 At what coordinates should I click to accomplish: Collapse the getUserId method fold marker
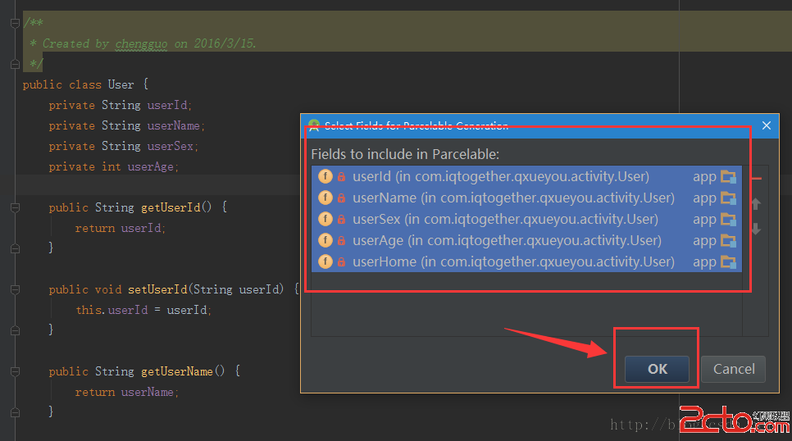point(15,207)
